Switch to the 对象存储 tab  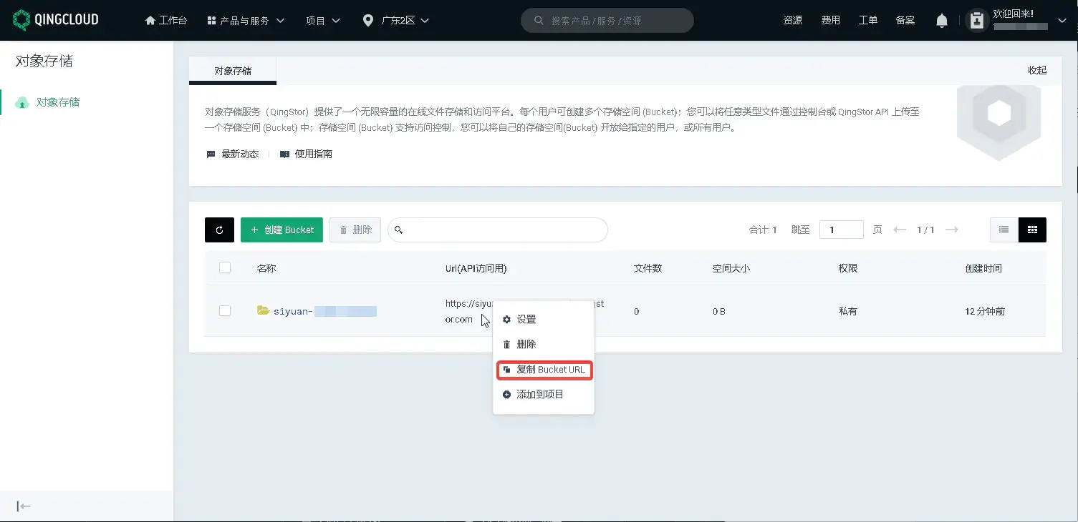point(232,70)
